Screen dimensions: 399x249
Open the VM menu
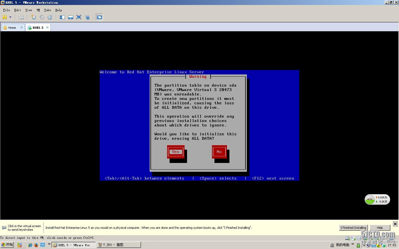pyautogui.click(x=38, y=10)
